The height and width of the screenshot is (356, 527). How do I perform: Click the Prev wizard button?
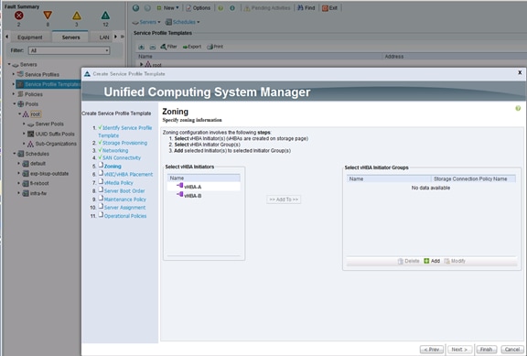432,350
